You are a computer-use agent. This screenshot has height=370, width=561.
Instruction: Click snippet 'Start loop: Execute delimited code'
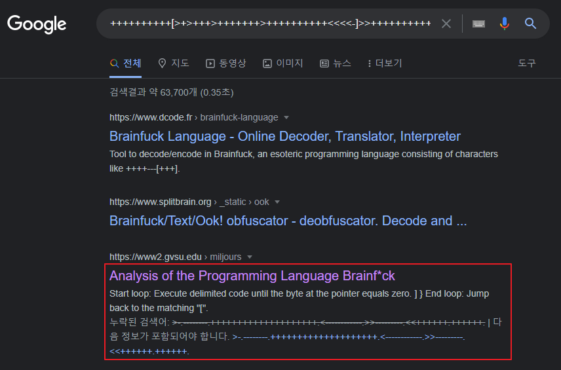tap(299, 301)
